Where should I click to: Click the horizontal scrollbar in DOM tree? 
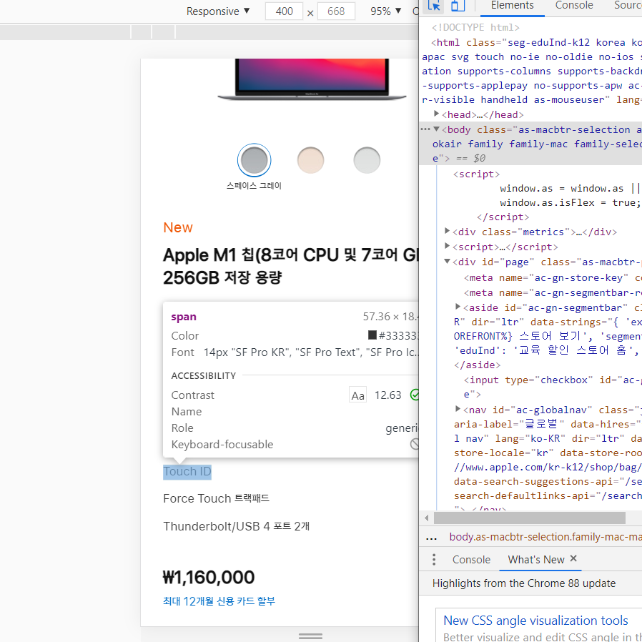click(529, 518)
